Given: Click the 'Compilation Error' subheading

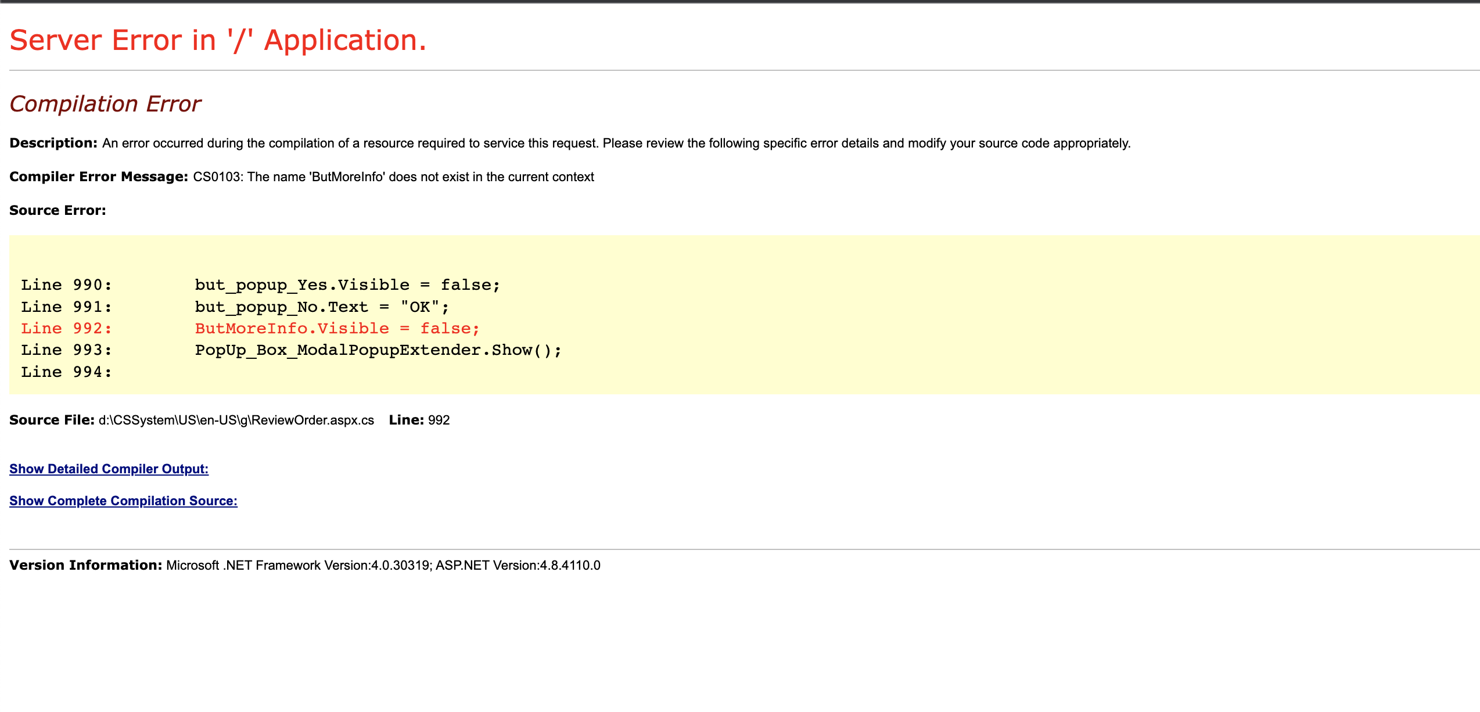Looking at the screenshot, I should click(105, 104).
